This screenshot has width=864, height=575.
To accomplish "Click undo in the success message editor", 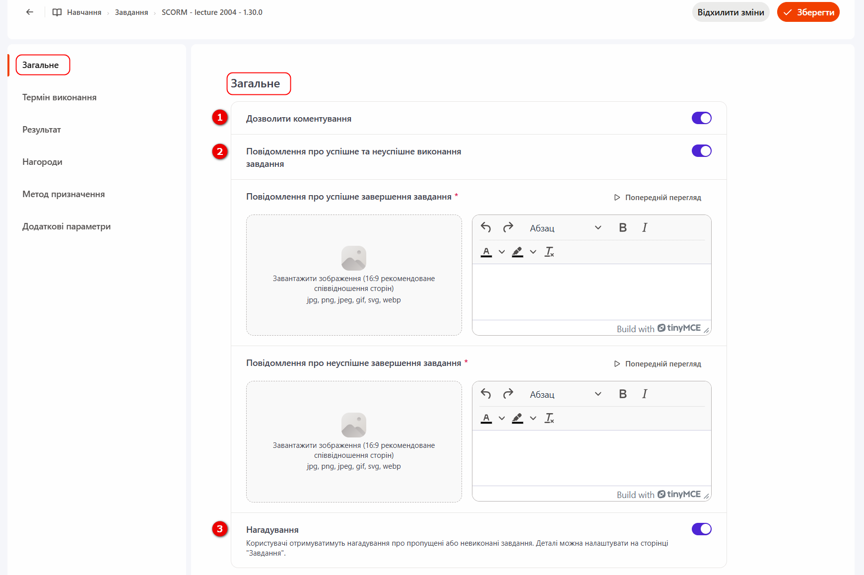I will pyautogui.click(x=486, y=227).
